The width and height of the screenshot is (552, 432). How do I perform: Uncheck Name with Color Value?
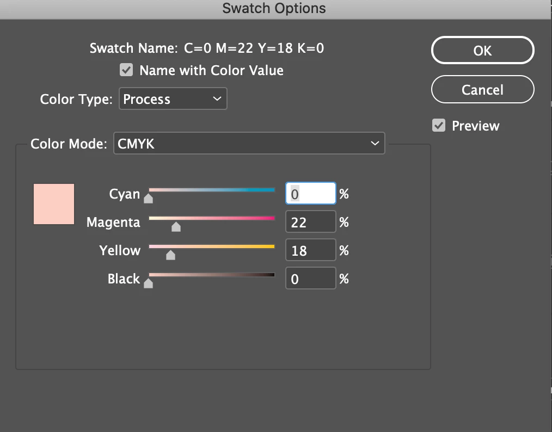click(x=126, y=70)
